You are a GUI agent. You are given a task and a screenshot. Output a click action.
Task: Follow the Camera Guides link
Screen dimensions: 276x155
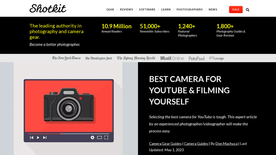196,144
